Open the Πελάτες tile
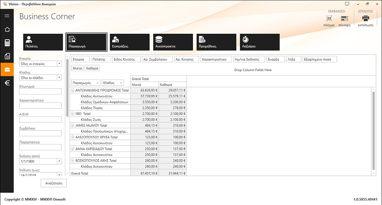Image resolution: width=382 pixels, height=205 pixels. 43,42
